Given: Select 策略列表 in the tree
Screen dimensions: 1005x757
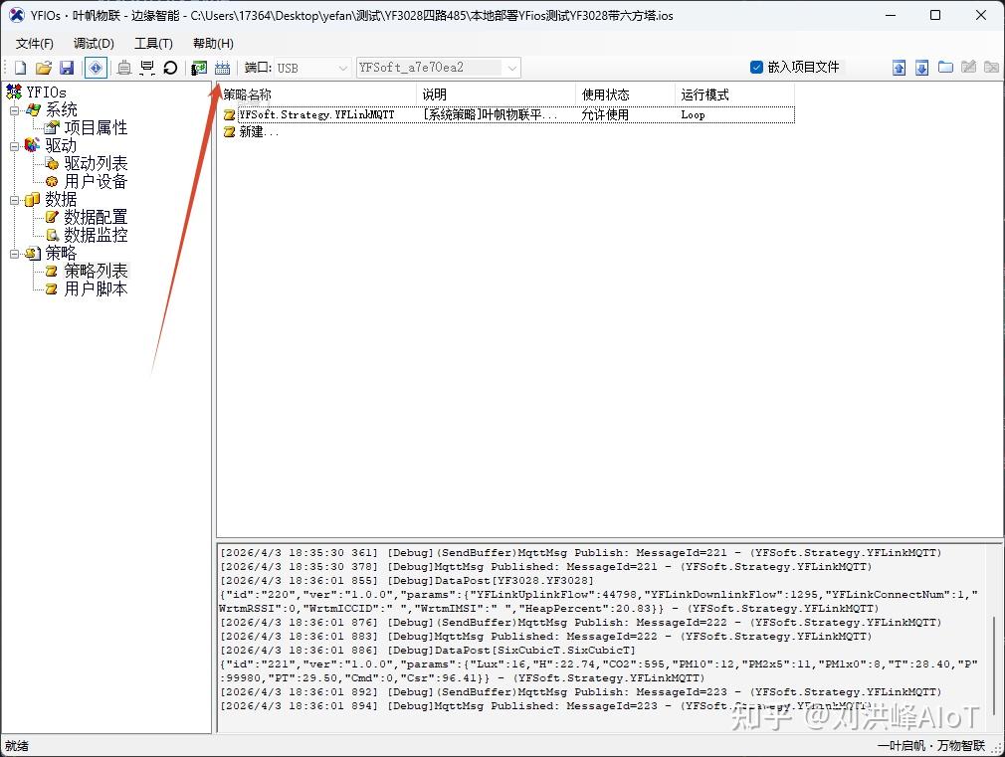Looking at the screenshot, I should point(96,272).
